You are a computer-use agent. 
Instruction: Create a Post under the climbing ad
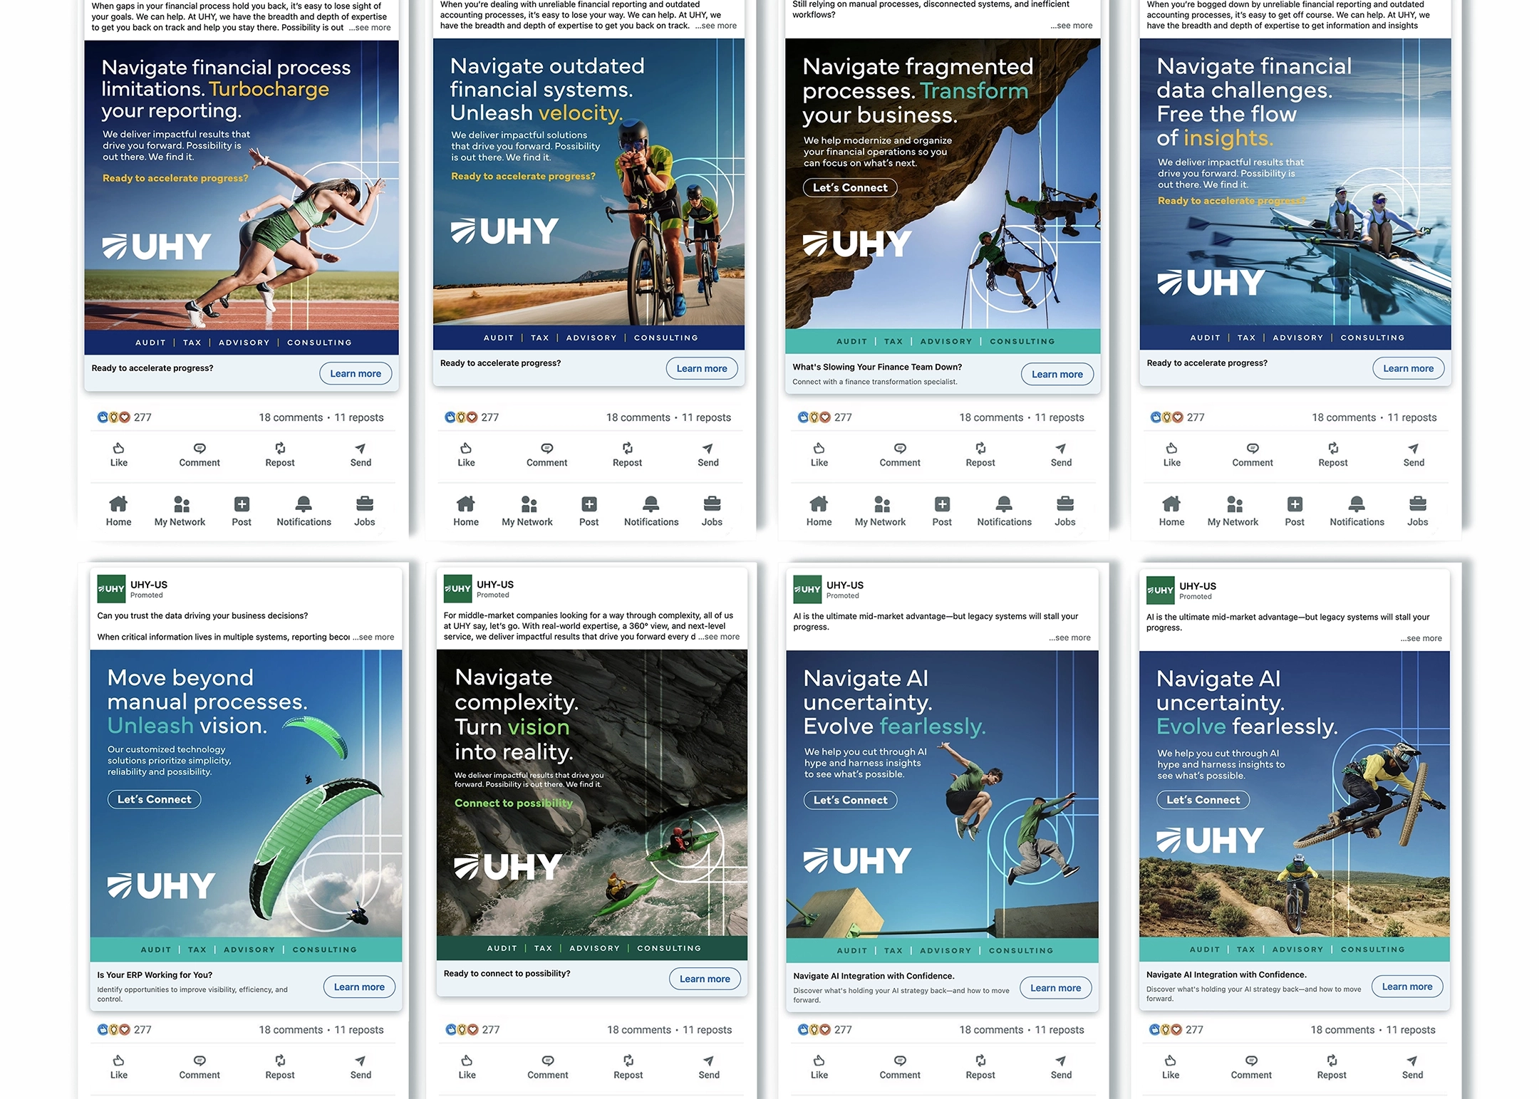click(x=942, y=511)
